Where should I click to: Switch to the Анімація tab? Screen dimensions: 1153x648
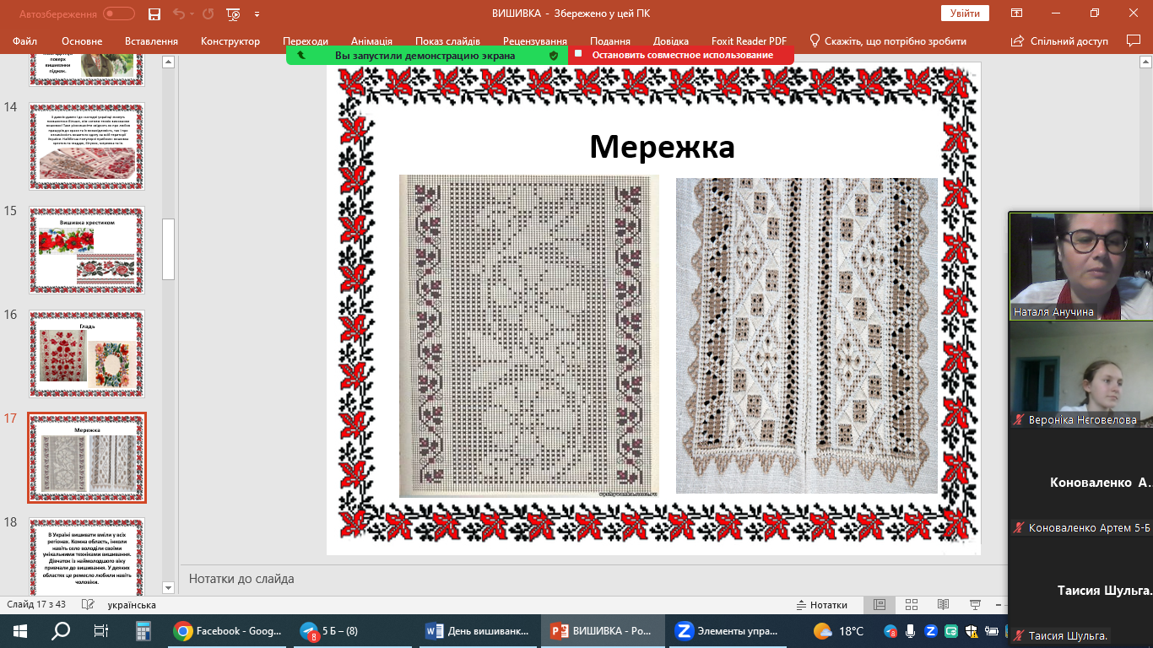coord(371,41)
